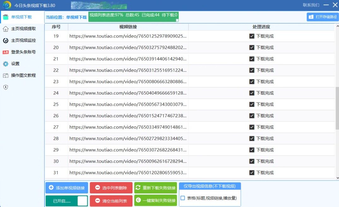Click the scrollbar down arrow
The height and width of the screenshot is (207, 339).
(337, 178)
